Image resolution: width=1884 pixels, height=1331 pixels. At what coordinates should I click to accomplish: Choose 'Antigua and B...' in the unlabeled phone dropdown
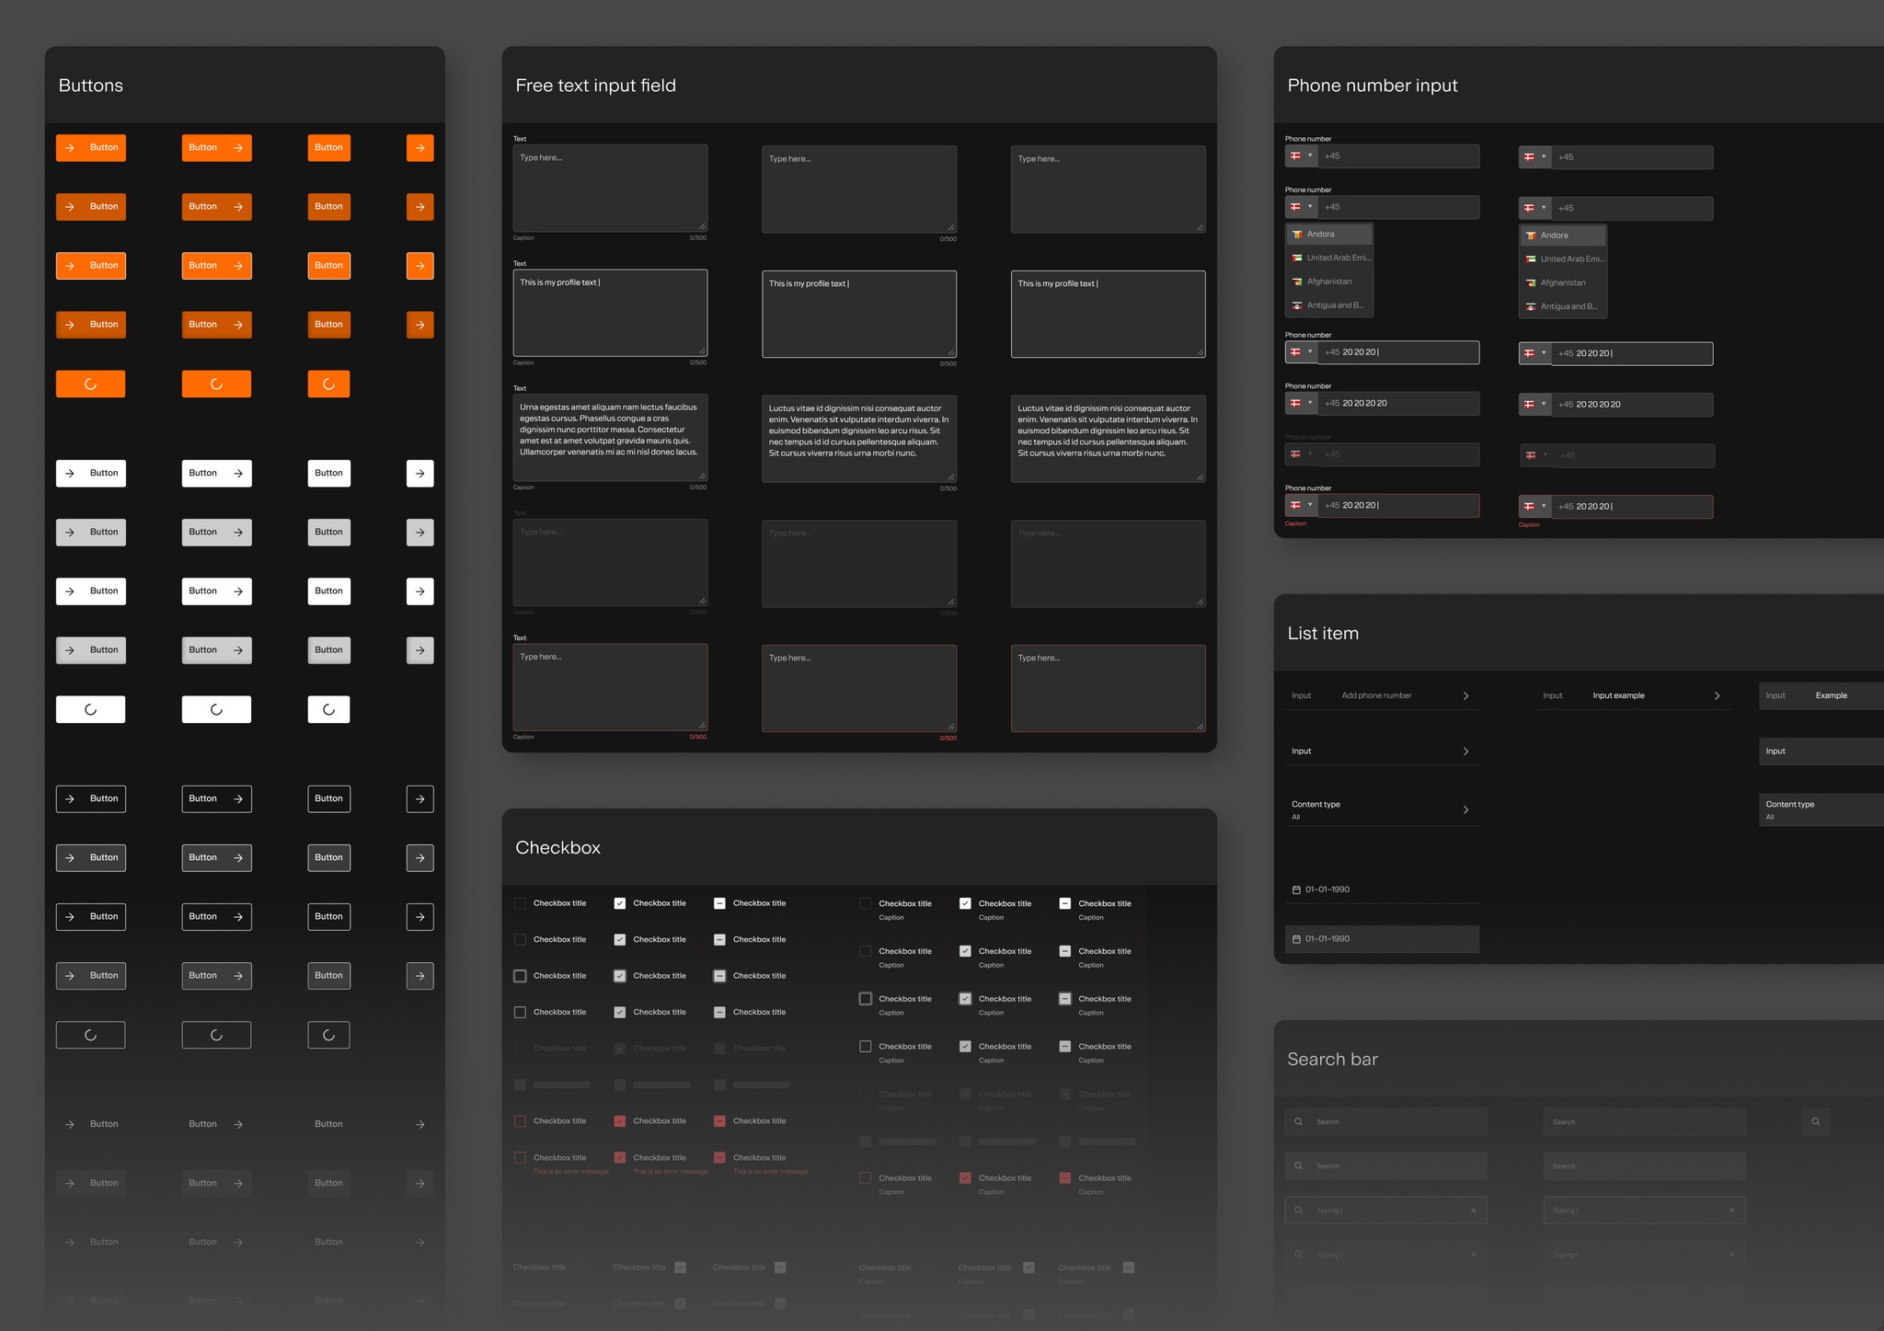click(1568, 306)
